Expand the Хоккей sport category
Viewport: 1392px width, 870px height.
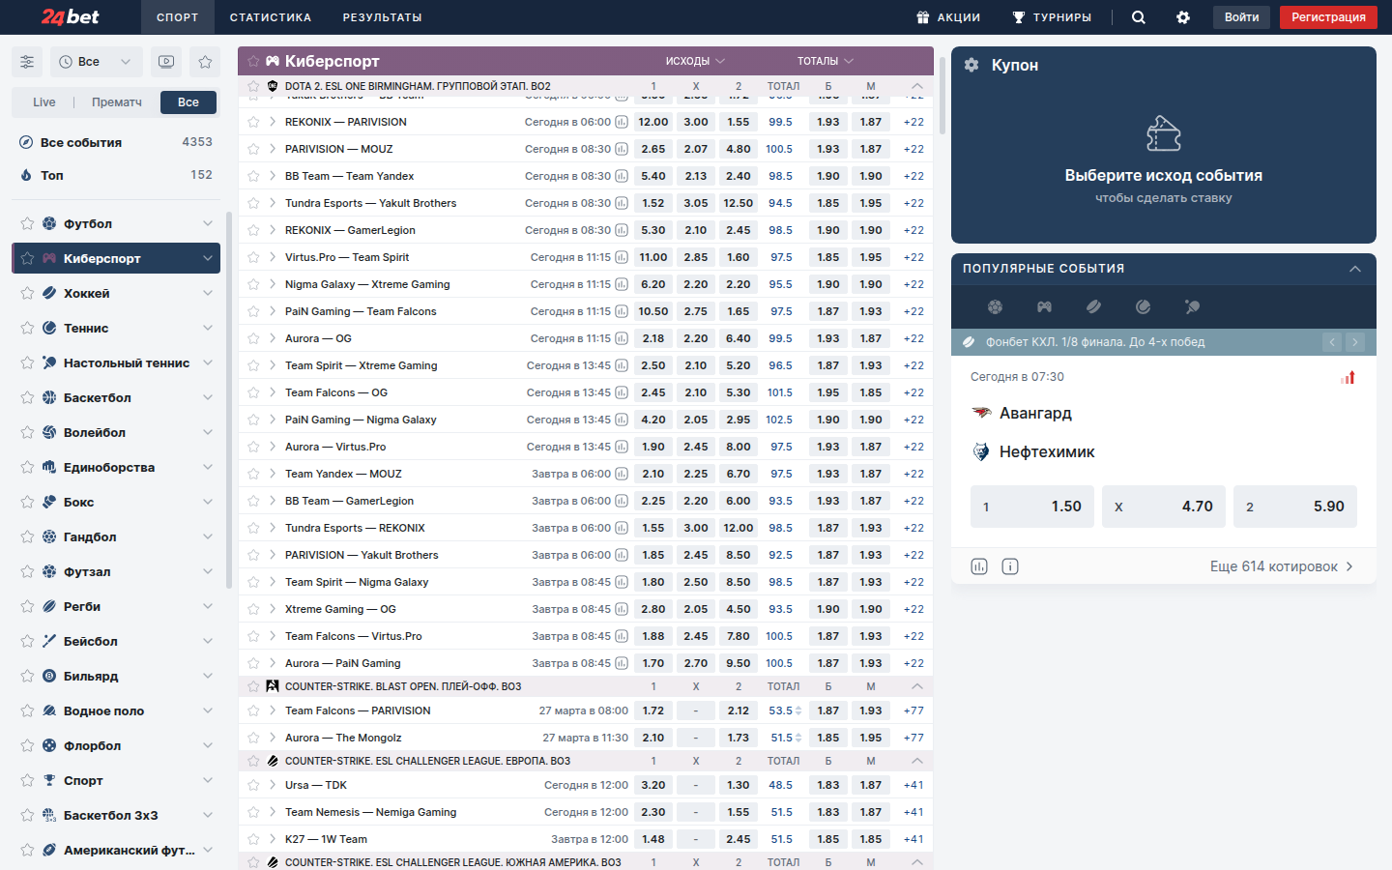(x=208, y=293)
